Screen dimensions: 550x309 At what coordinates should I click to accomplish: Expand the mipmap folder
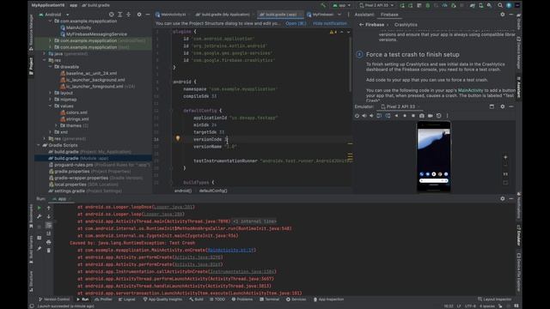[51, 100]
